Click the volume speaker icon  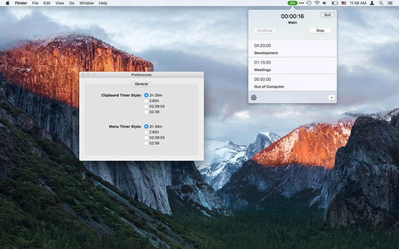pyautogui.click(x=325, y=3)
